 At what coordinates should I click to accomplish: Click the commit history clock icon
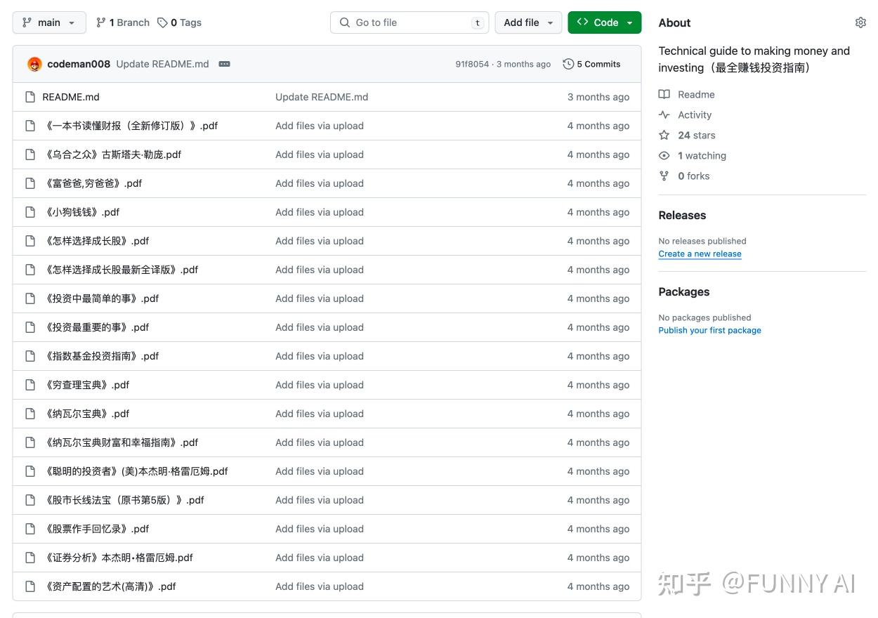click(x=568, y=64)
